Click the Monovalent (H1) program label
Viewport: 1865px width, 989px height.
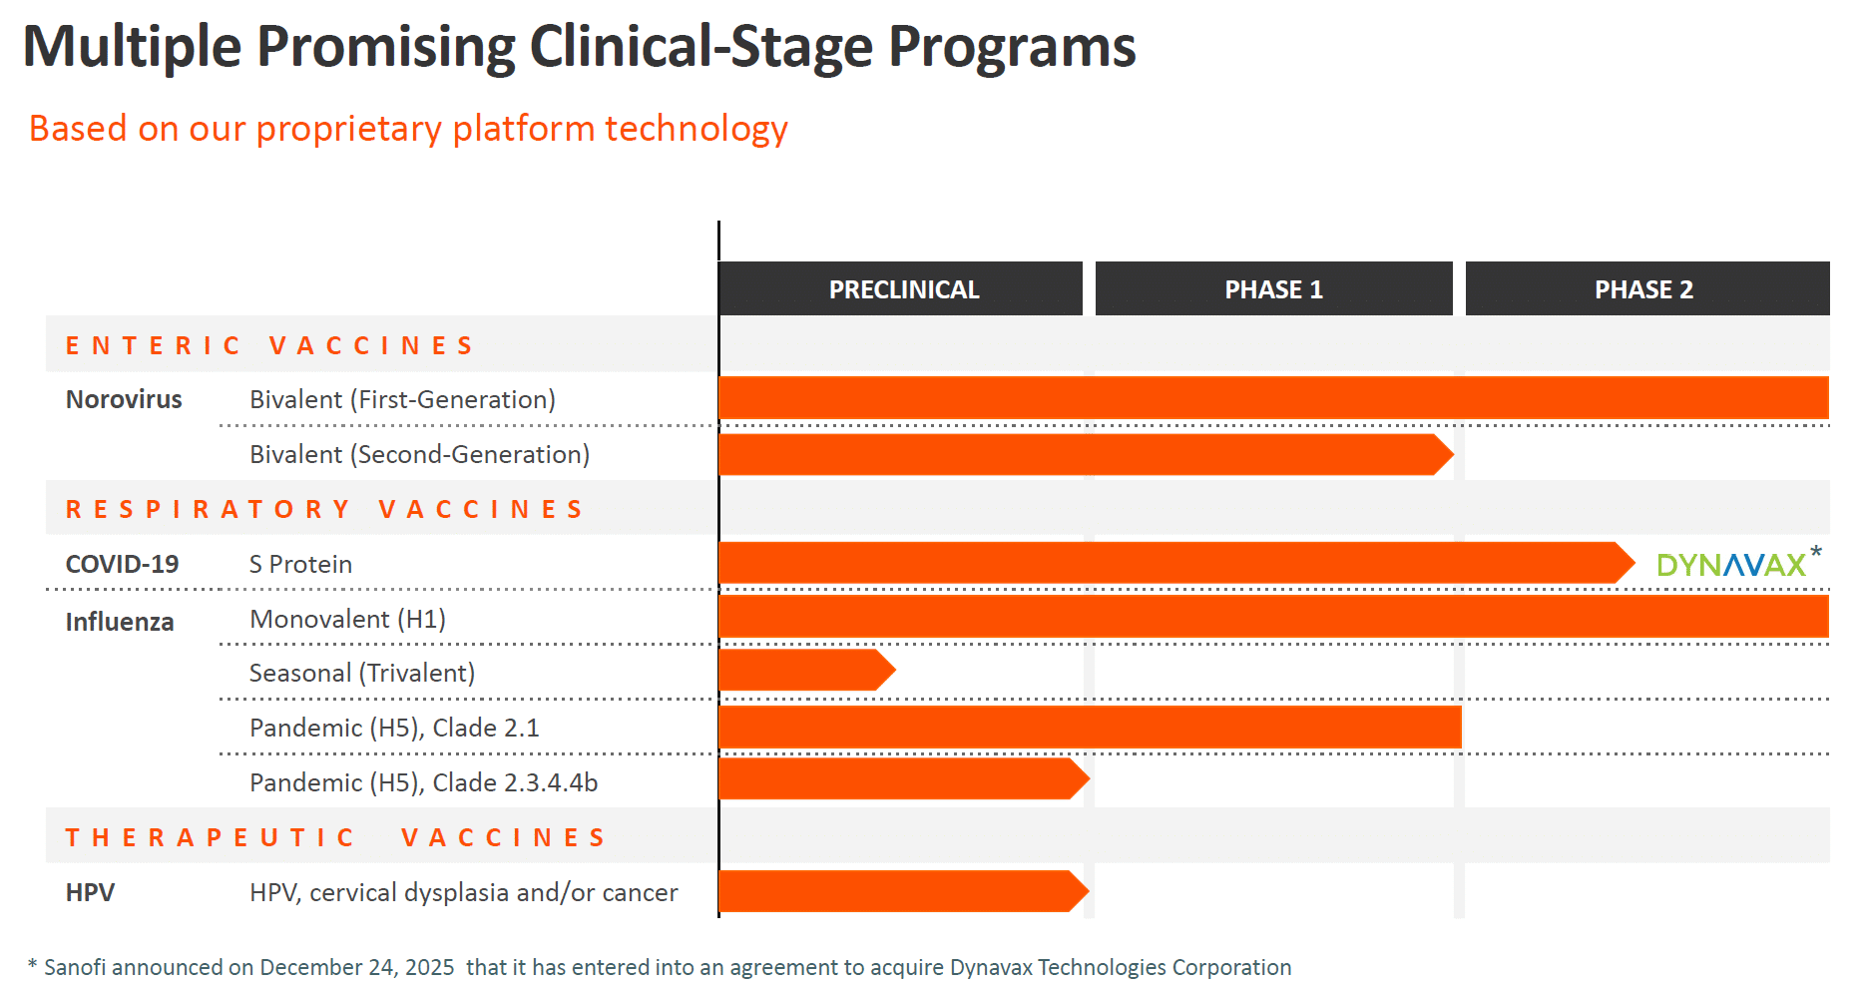[347, 619]
